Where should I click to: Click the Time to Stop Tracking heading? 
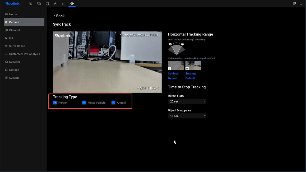[x=187, y=87]
